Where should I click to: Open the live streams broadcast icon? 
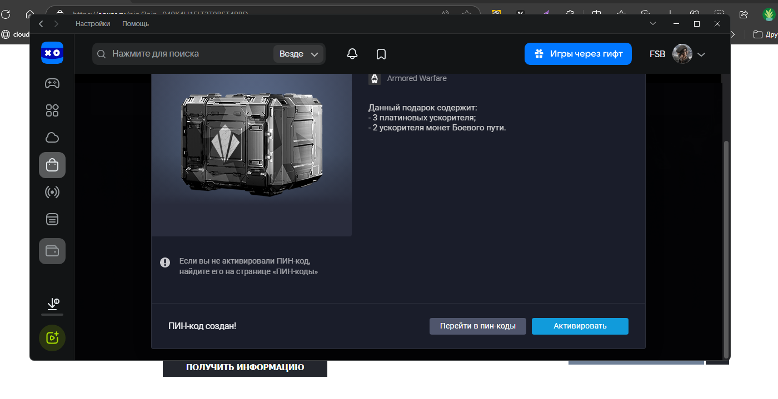click(52, 193)
